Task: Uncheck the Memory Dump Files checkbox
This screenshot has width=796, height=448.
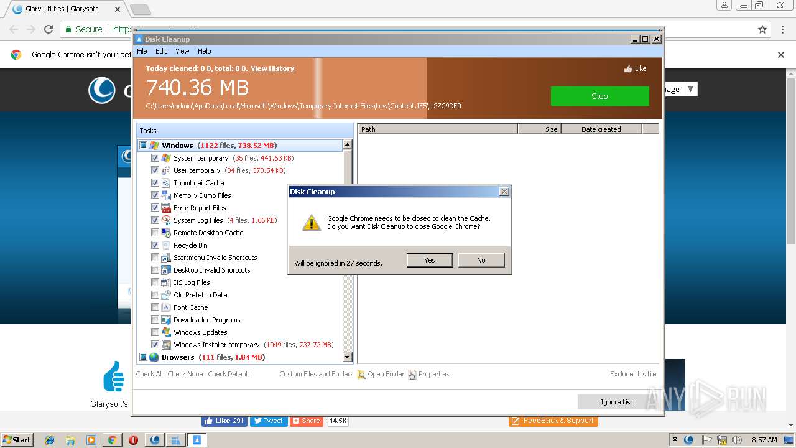Action: [x=155, y=195]
